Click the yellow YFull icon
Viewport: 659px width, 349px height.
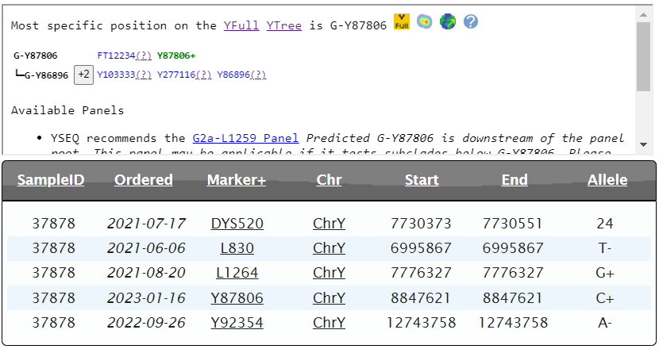click(402, 23)
